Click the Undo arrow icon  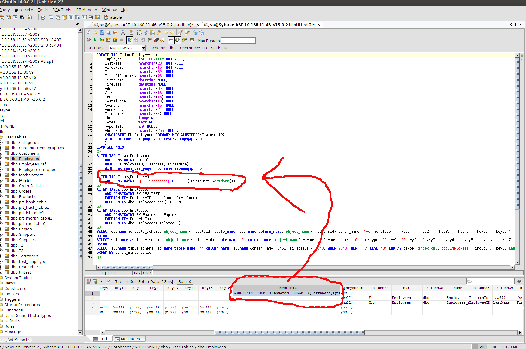click(166, 32)
